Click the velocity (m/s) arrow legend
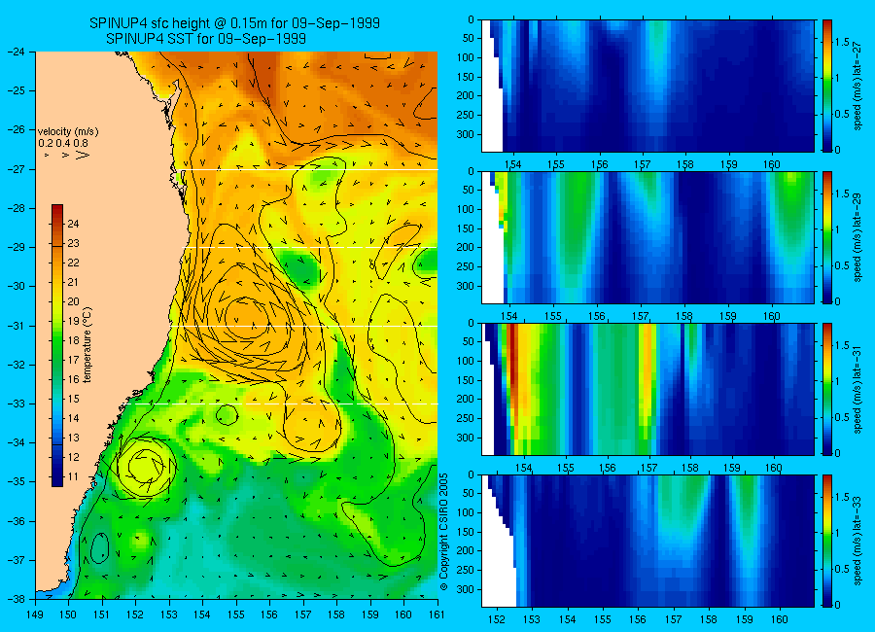 click(68, 144)
